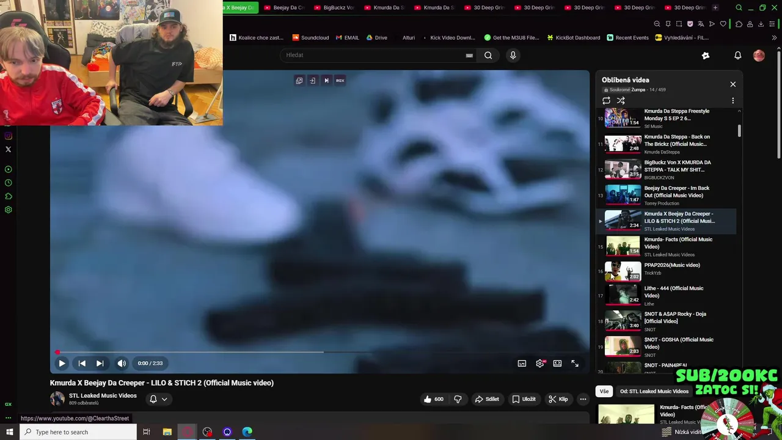The height and width of the screenshot is (440, 782).
Task: Select Kmurda- Facts playlist entry
Action: pos(666,247)
